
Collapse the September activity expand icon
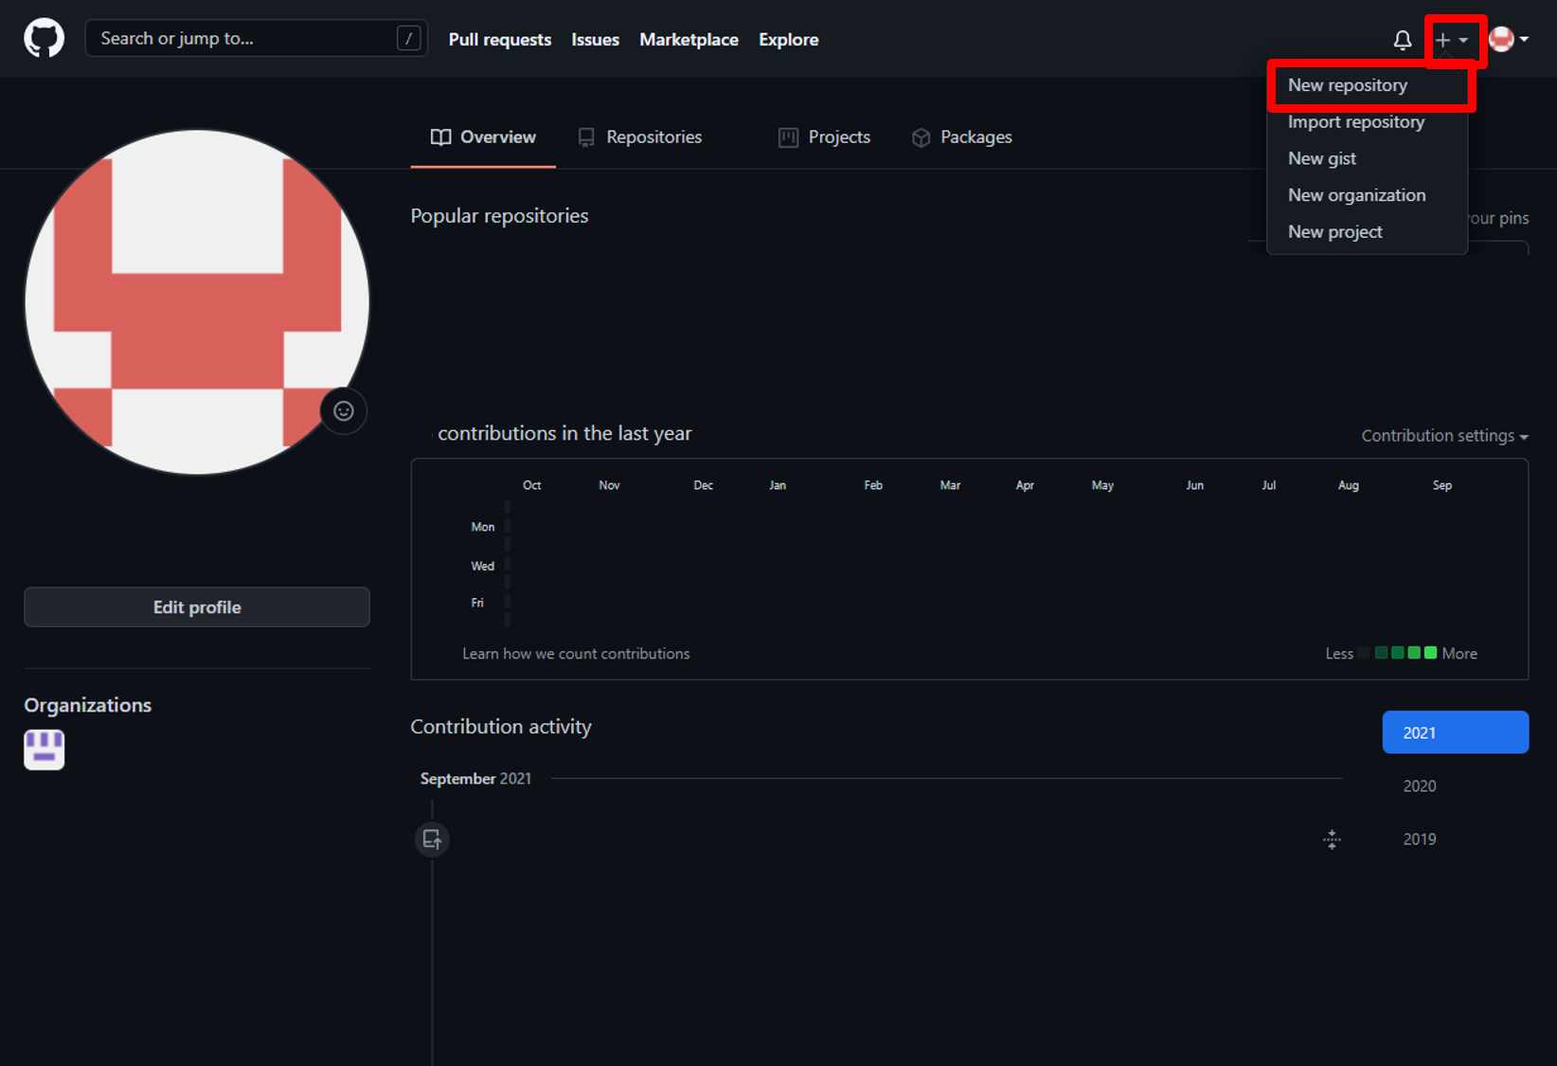click(x=1332, y=840)
